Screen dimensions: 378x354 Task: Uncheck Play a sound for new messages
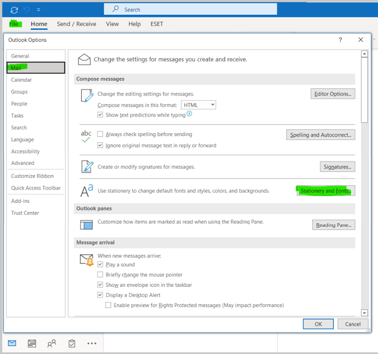point(100,264)
